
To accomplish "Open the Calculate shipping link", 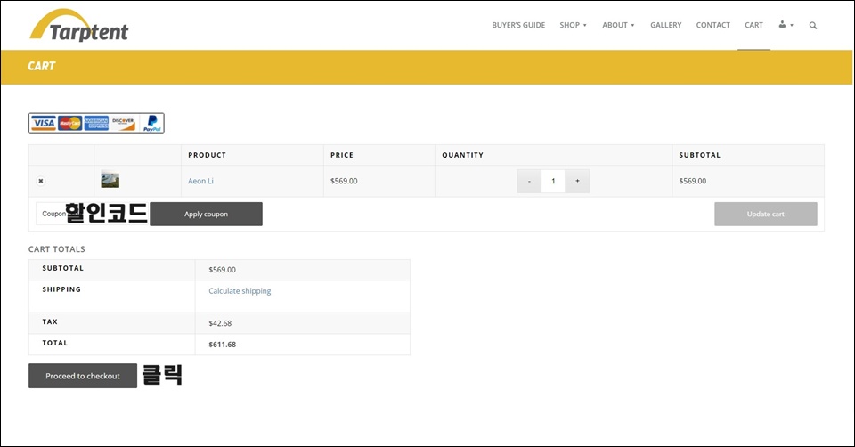I will (x=240, y=291).
